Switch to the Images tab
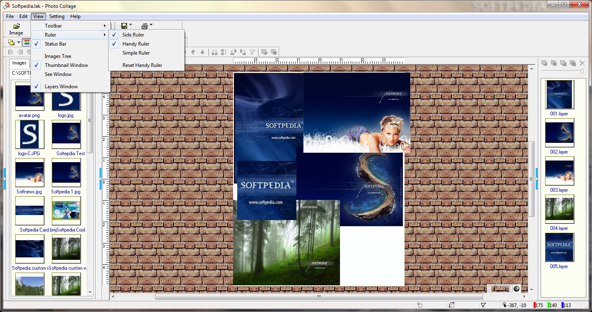 (x=19, y=63)
